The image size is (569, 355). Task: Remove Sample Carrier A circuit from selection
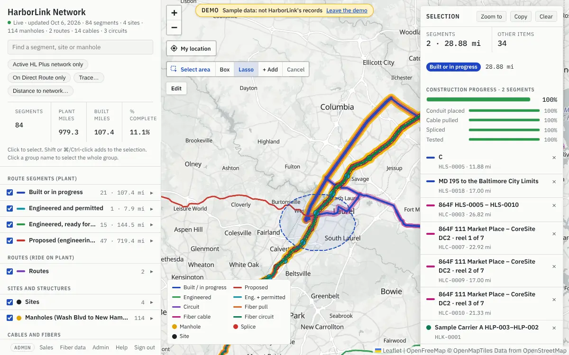(x=554, y=328)
